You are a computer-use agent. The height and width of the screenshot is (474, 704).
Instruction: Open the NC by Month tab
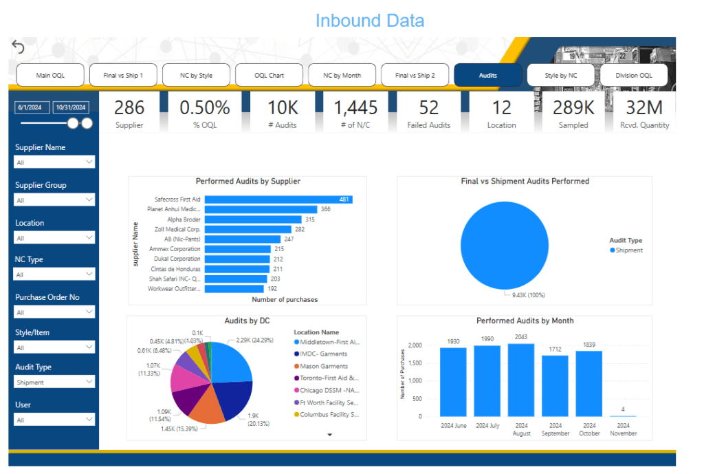[342, 75]
